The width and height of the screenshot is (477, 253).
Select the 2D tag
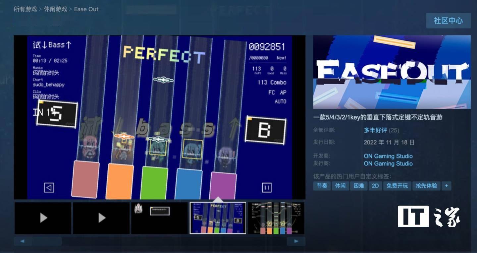[x=375, y=186]
